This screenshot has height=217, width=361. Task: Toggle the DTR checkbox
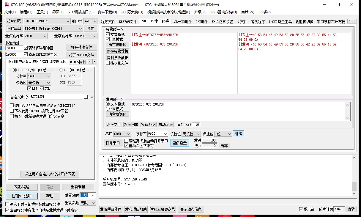(x=42, y=89)
